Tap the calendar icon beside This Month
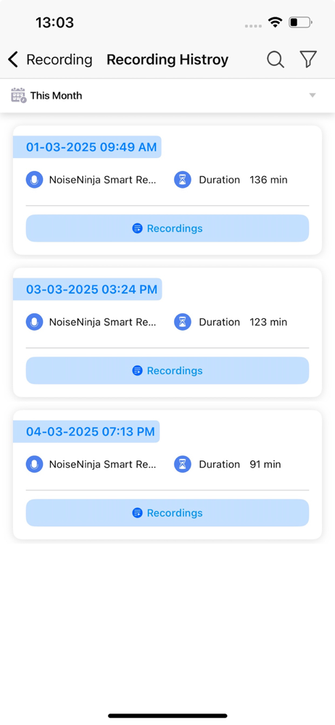 coord(19,95)
